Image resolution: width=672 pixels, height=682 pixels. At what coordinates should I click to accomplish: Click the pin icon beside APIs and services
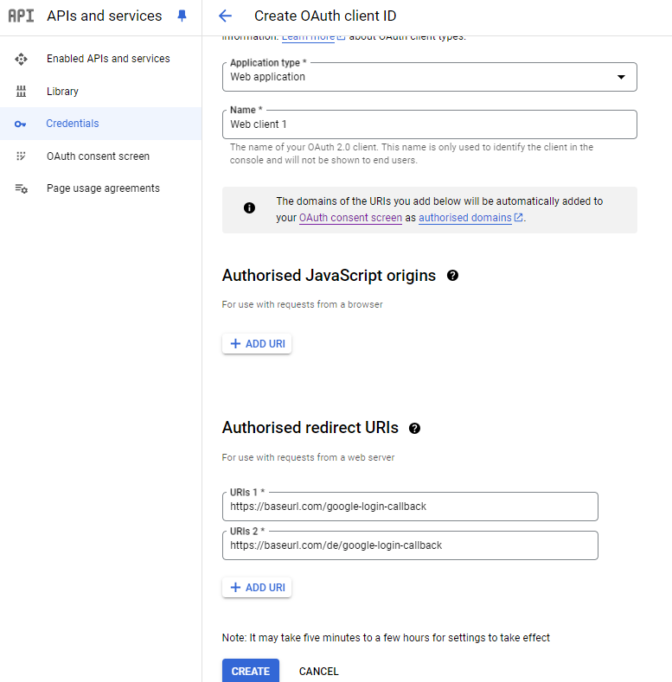pos(182,16)
